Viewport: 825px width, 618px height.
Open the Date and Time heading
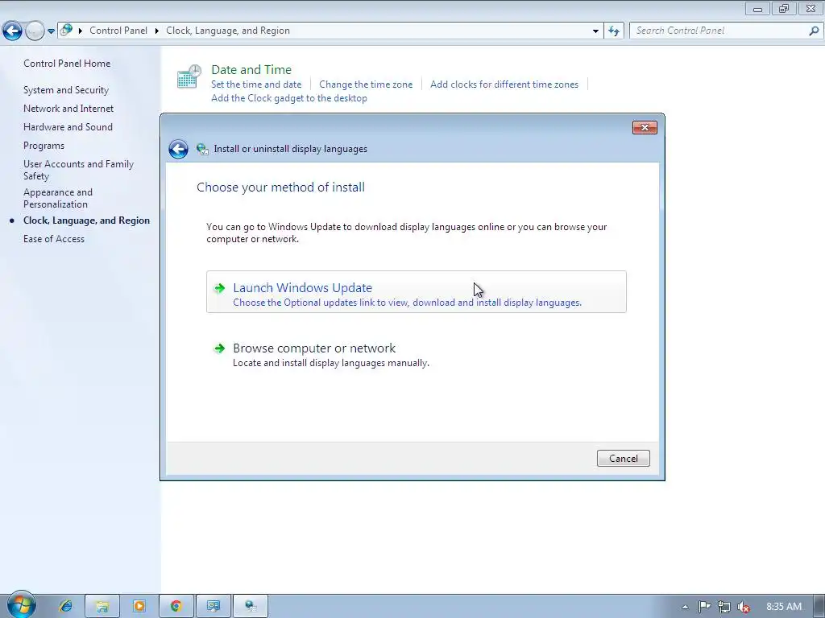251,69
